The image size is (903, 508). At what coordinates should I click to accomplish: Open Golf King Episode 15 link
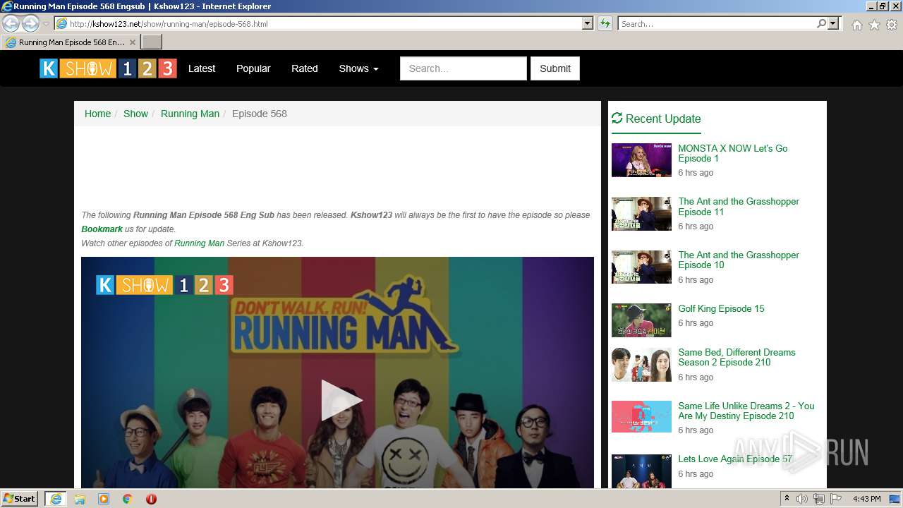tap(721, 308)
